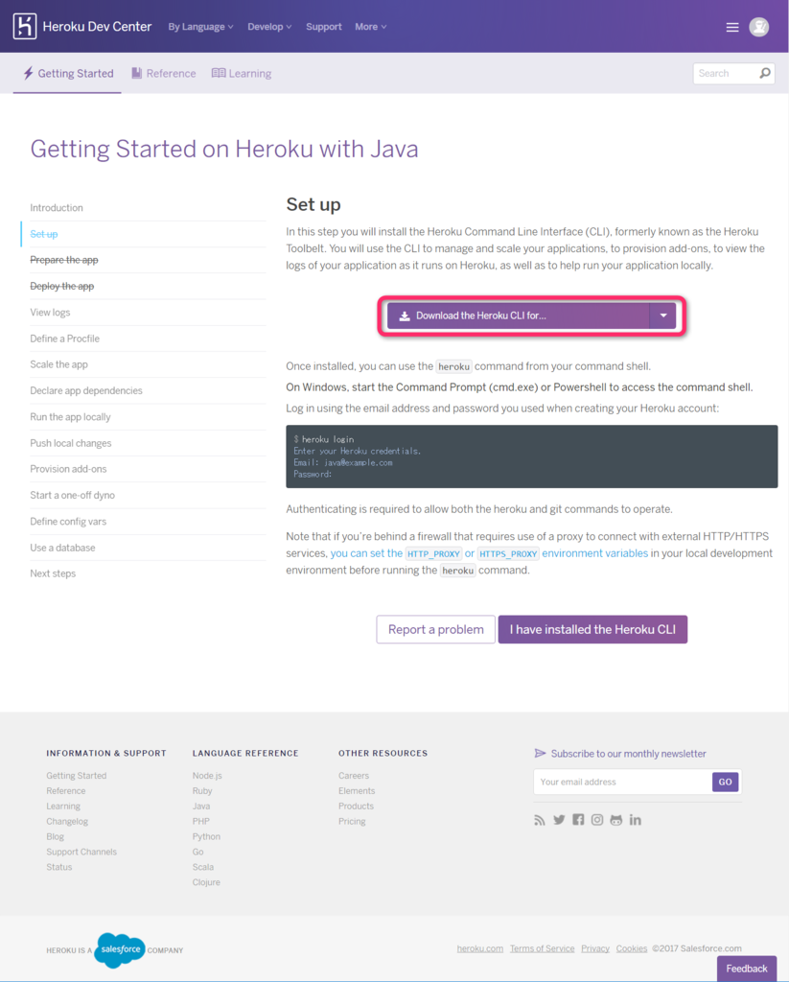Screen dimensions: 789x982
Task: Open the LinkedIn footer icon
Action: coord(635,820)
